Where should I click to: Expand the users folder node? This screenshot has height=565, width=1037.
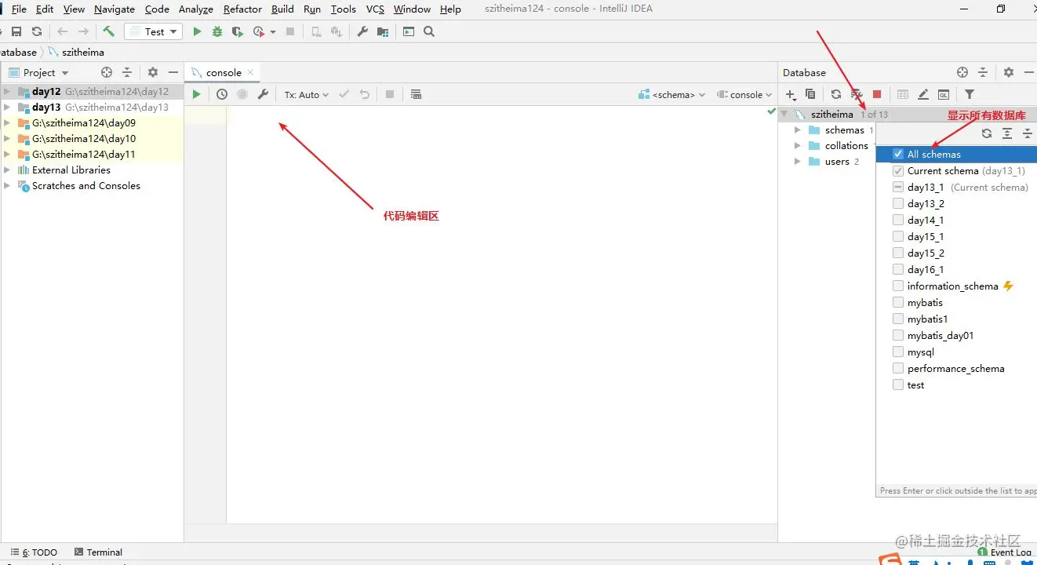click(798, 162)
